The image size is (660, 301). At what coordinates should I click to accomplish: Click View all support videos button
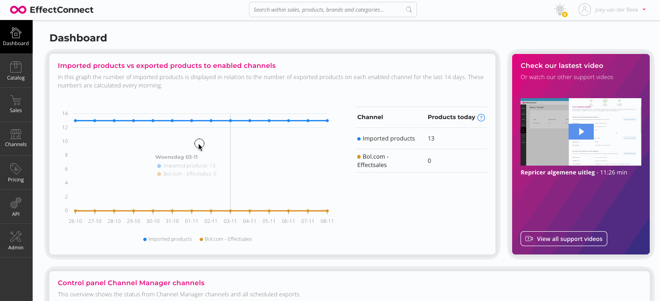pos(563,239)
